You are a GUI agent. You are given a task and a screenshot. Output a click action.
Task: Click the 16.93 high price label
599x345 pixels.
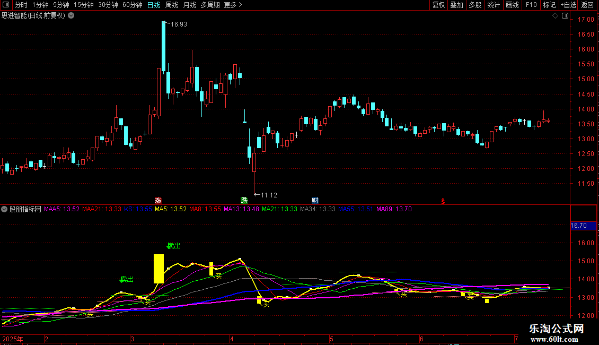click(x=179, y=24)
